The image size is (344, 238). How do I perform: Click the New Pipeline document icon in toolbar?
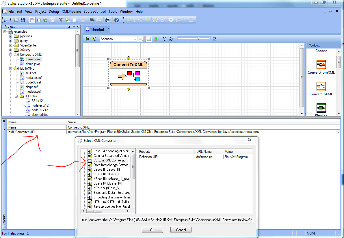click(x=5, y=20)
